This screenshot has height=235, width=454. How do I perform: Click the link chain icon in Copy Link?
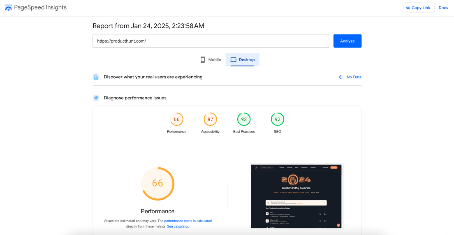(x=408, y=8)
